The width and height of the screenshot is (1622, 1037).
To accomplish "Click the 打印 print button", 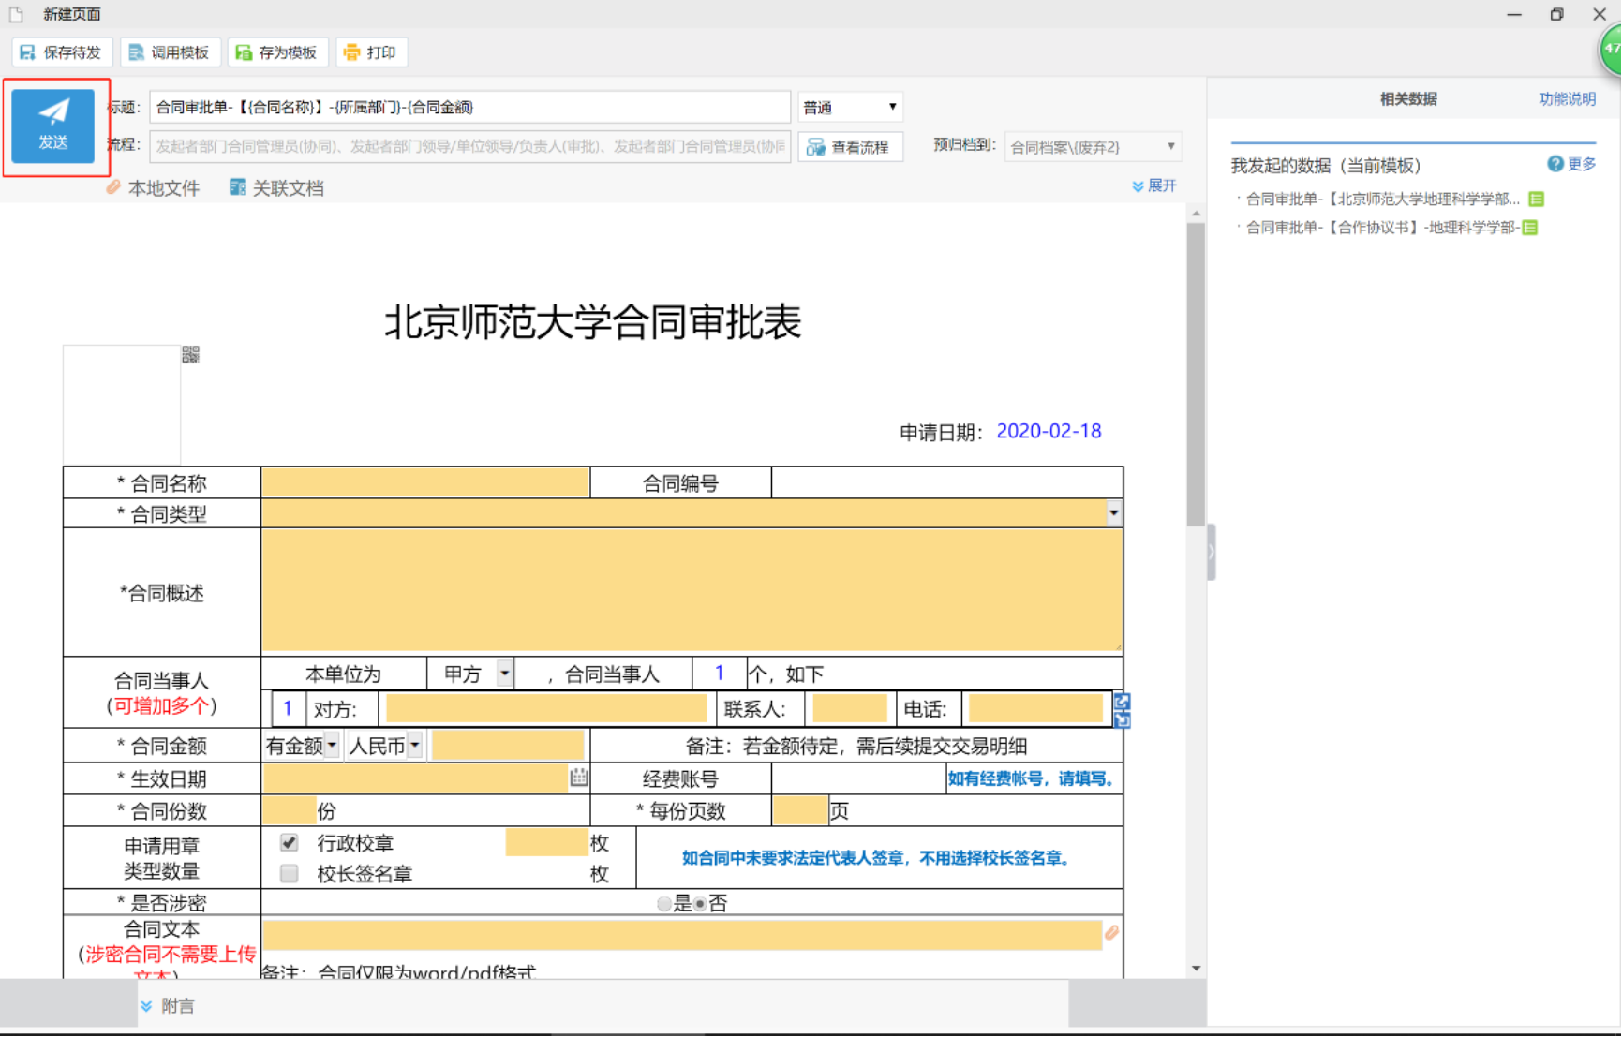I will click(370, 52).
